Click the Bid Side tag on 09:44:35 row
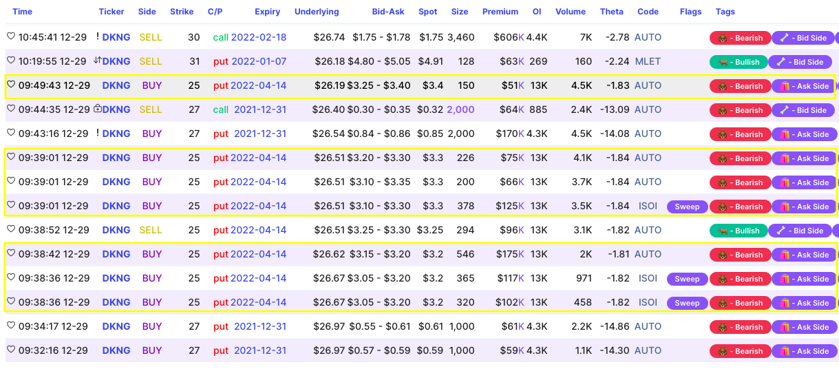839x369 pixels. (801, 110)
